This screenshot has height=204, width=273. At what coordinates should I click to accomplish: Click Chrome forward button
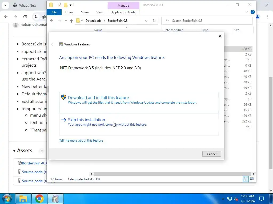point(15,17)
